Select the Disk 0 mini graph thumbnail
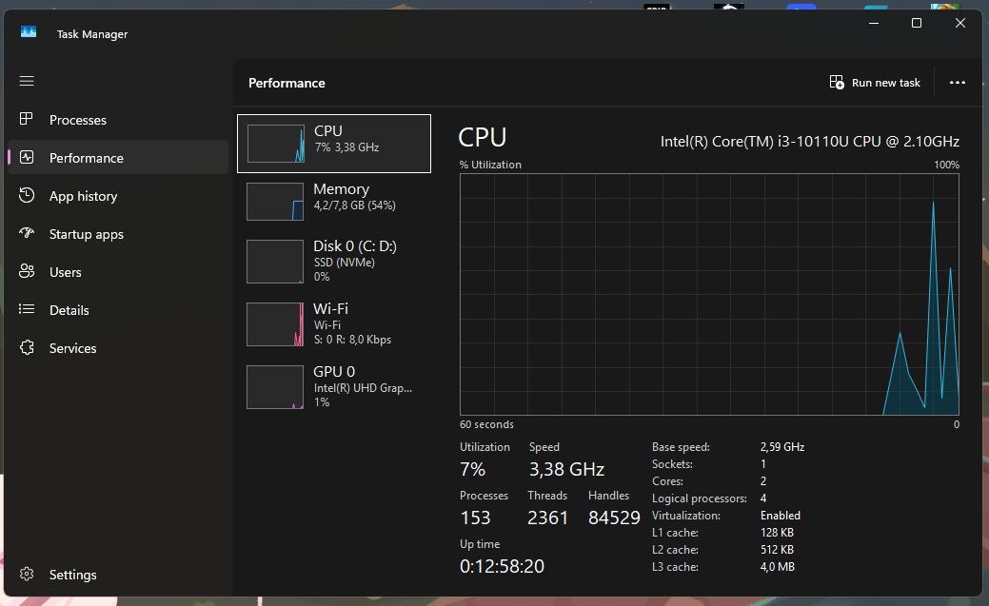This screenshot has width=989, height=606. 275,261
